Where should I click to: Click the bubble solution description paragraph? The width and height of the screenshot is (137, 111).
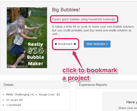tap(93, 30)
